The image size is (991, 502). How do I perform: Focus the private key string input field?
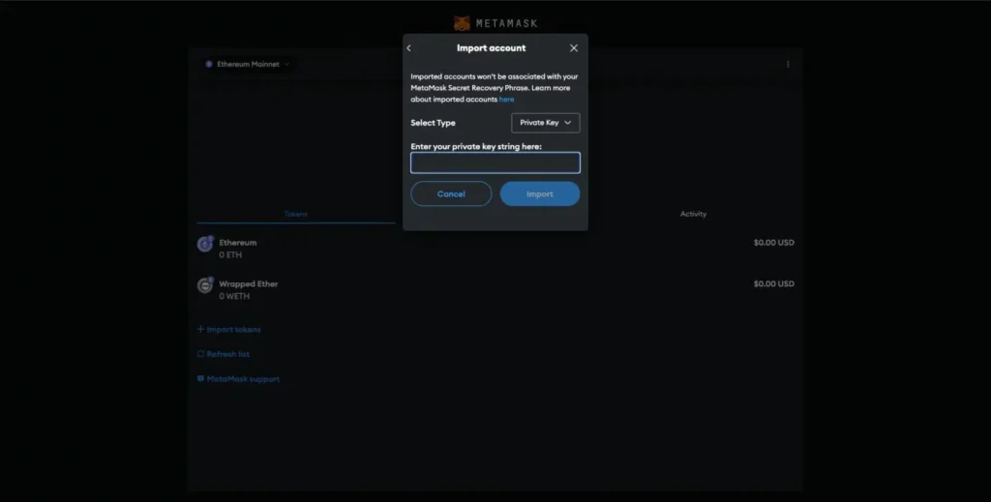(495, 162)
